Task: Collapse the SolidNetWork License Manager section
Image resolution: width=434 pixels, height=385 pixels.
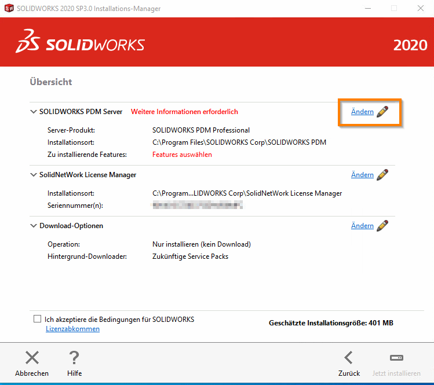Action: point(34,175)
